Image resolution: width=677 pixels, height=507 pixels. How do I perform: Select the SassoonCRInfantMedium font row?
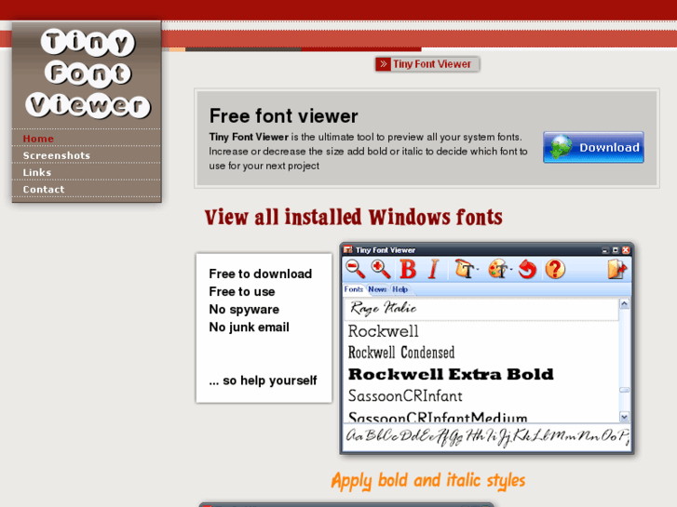click(x=481, y=416)
